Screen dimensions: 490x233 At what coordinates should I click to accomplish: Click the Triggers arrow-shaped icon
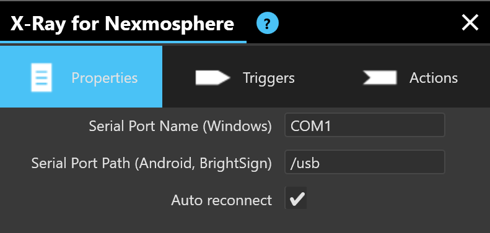pyautogui.click(x=213, y=78)
